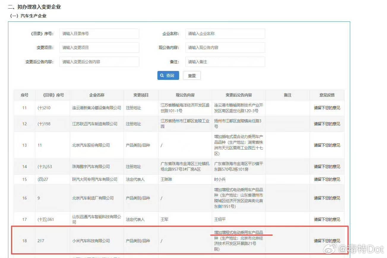Click 广东省珠海市金湾区平沙镇平东路570号 cell
The width and height of the screenshot is (387, 258).
coord(238,167)
